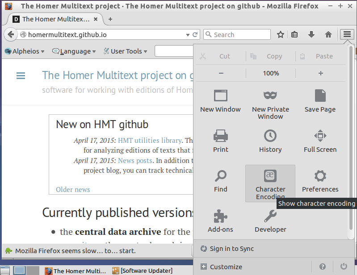Open the Developer tools menu
The image size is (357, 275).
270,221
